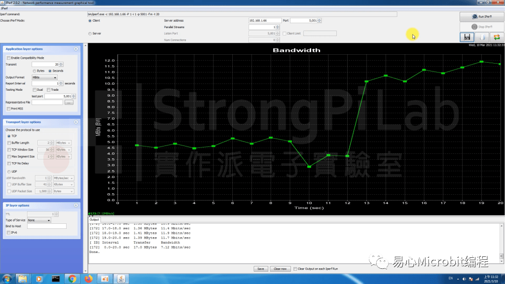Click the output panel vertical scrollbar
This screenshot has width=505, height=284.
click(502, 243)
